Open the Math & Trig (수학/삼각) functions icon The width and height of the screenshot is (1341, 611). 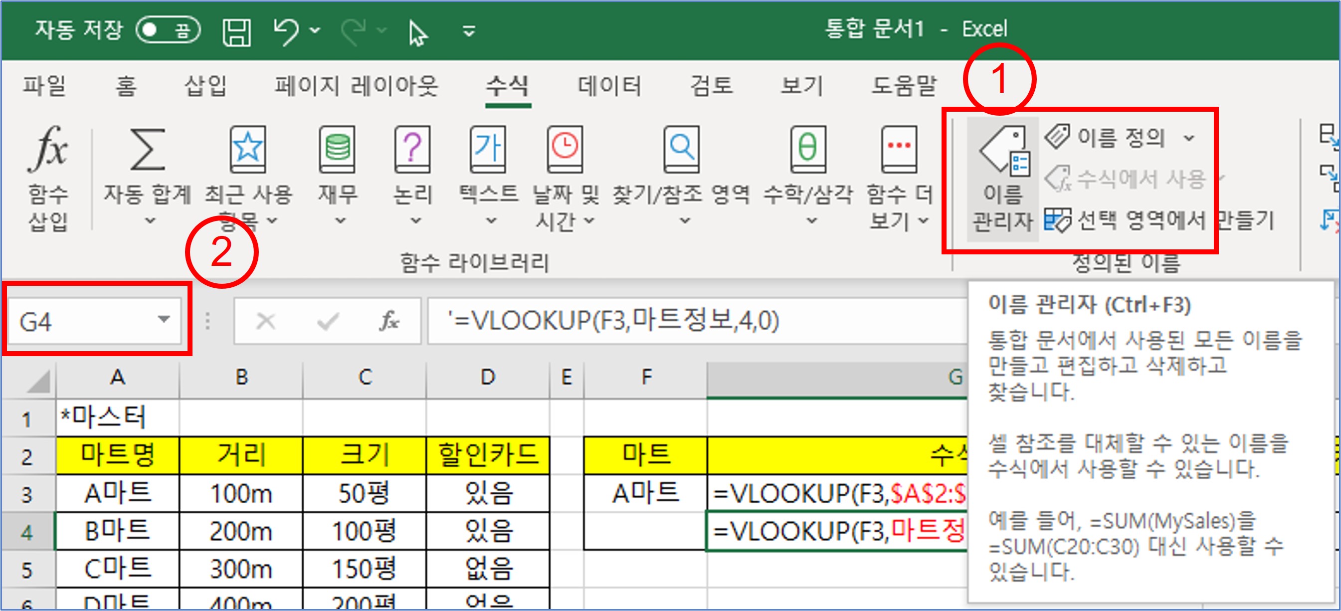(807, 151)
